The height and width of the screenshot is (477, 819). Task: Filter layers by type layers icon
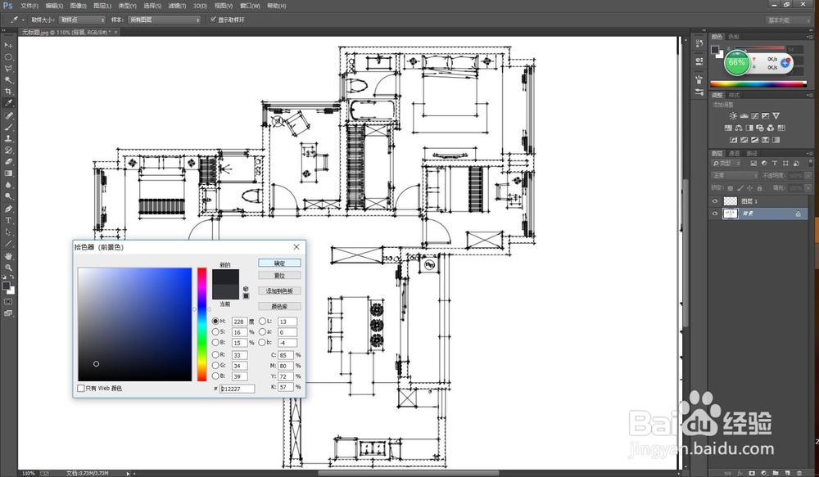(775, 164)
